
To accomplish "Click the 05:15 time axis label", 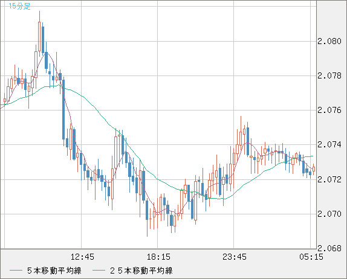I will [x=311, y=257].
